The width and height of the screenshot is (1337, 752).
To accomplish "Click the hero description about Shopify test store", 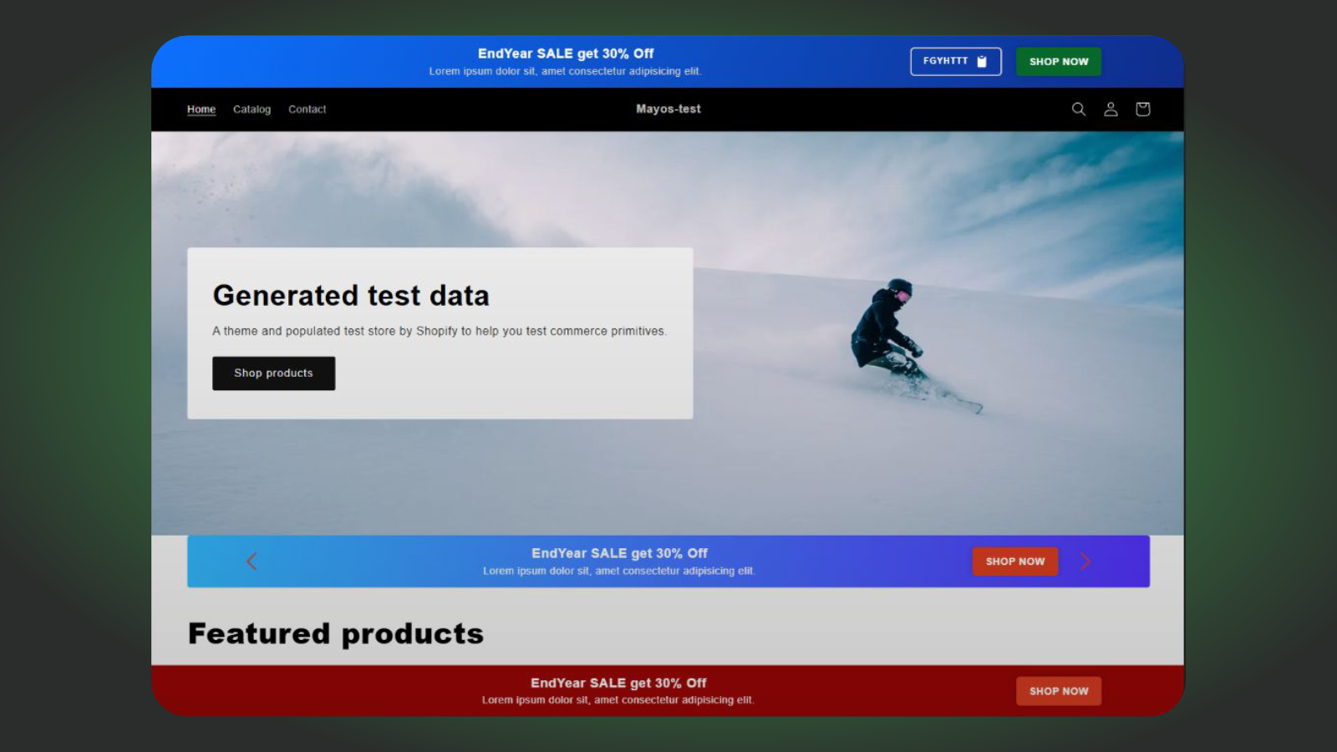I will click(439, 332).
